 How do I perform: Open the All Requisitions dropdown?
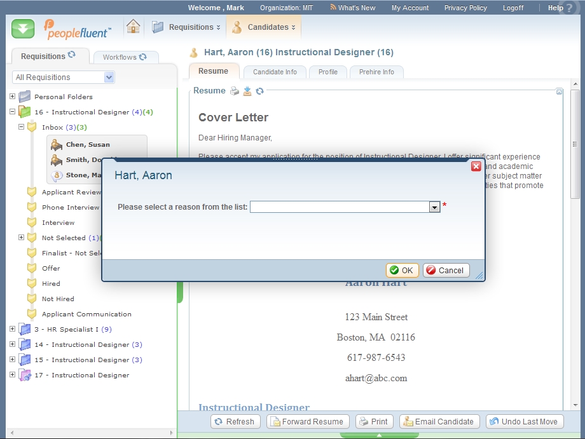point(109,78)
